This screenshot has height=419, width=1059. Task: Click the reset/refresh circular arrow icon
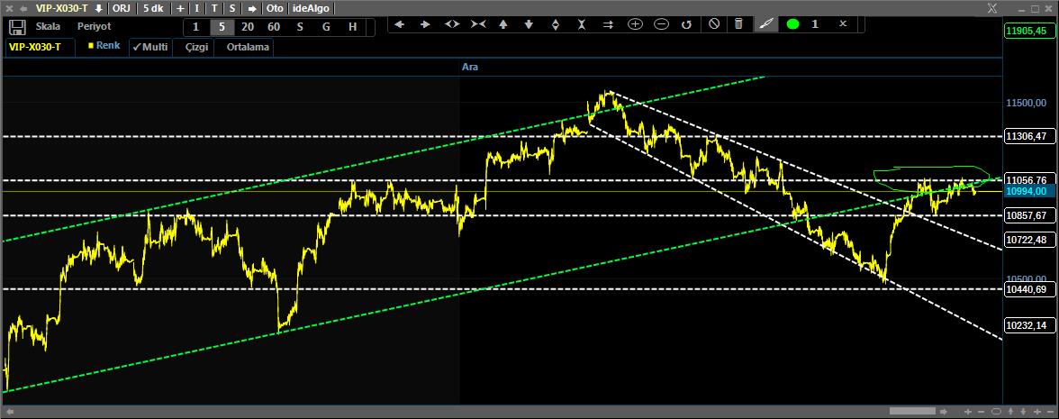[686, 24]
